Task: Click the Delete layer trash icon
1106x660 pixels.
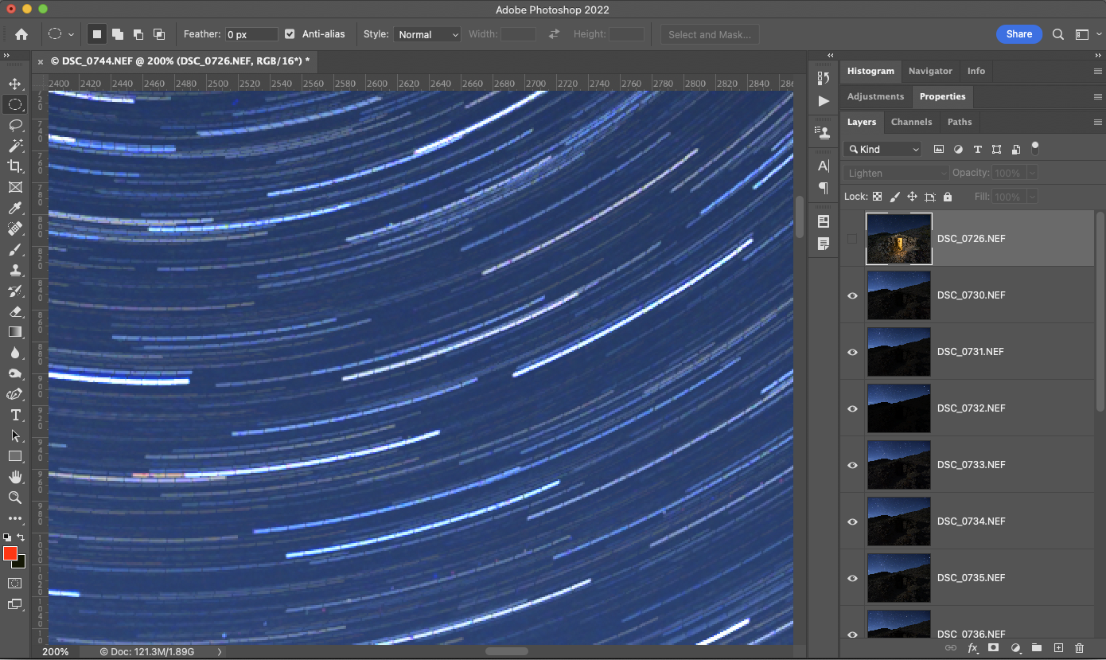Action: (1079, 648)
